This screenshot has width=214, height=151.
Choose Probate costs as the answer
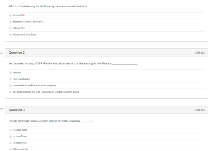click(11, 130)
